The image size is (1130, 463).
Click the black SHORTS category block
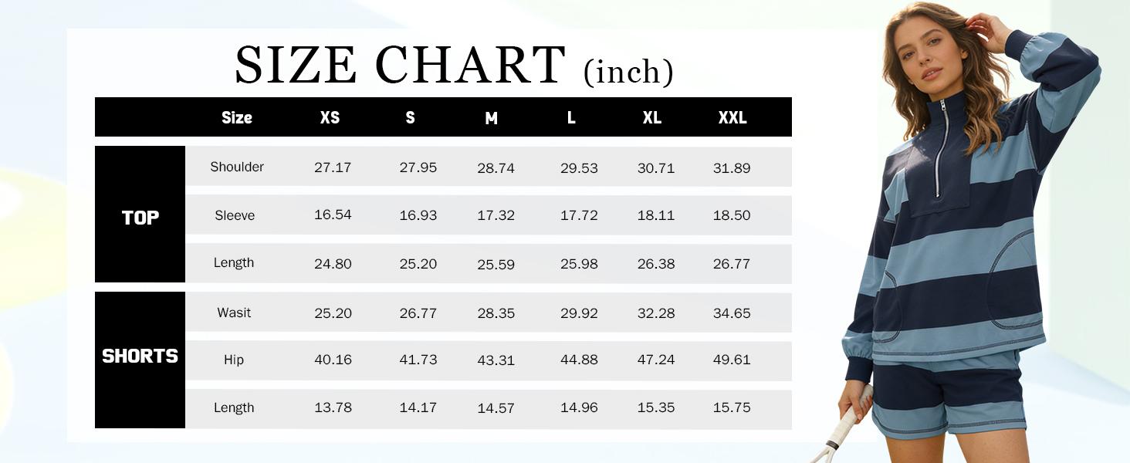140,357
